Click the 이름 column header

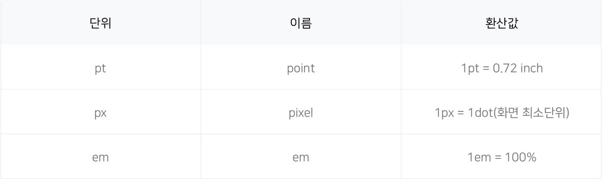301,23
